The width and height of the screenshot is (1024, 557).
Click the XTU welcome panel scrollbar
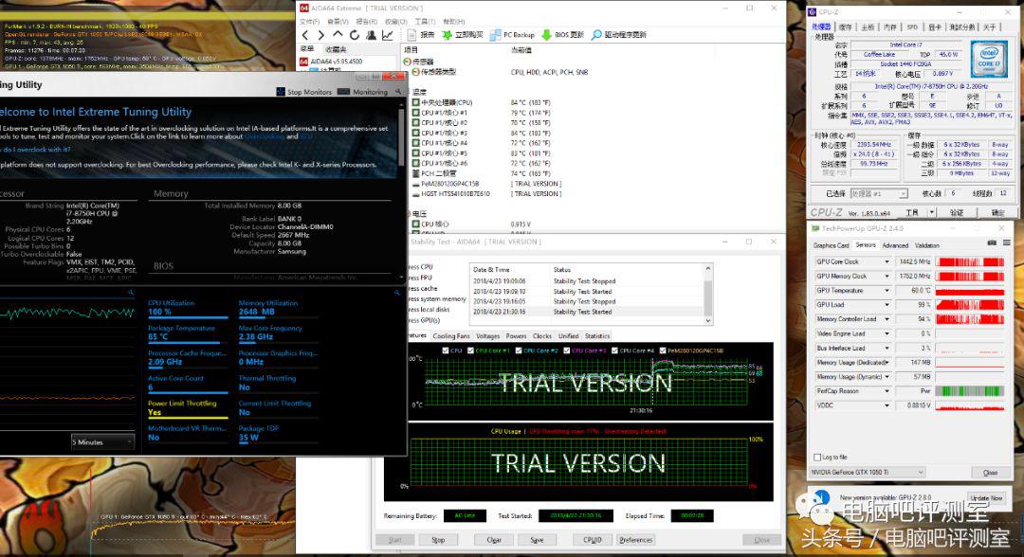click(x=401, y=138)
